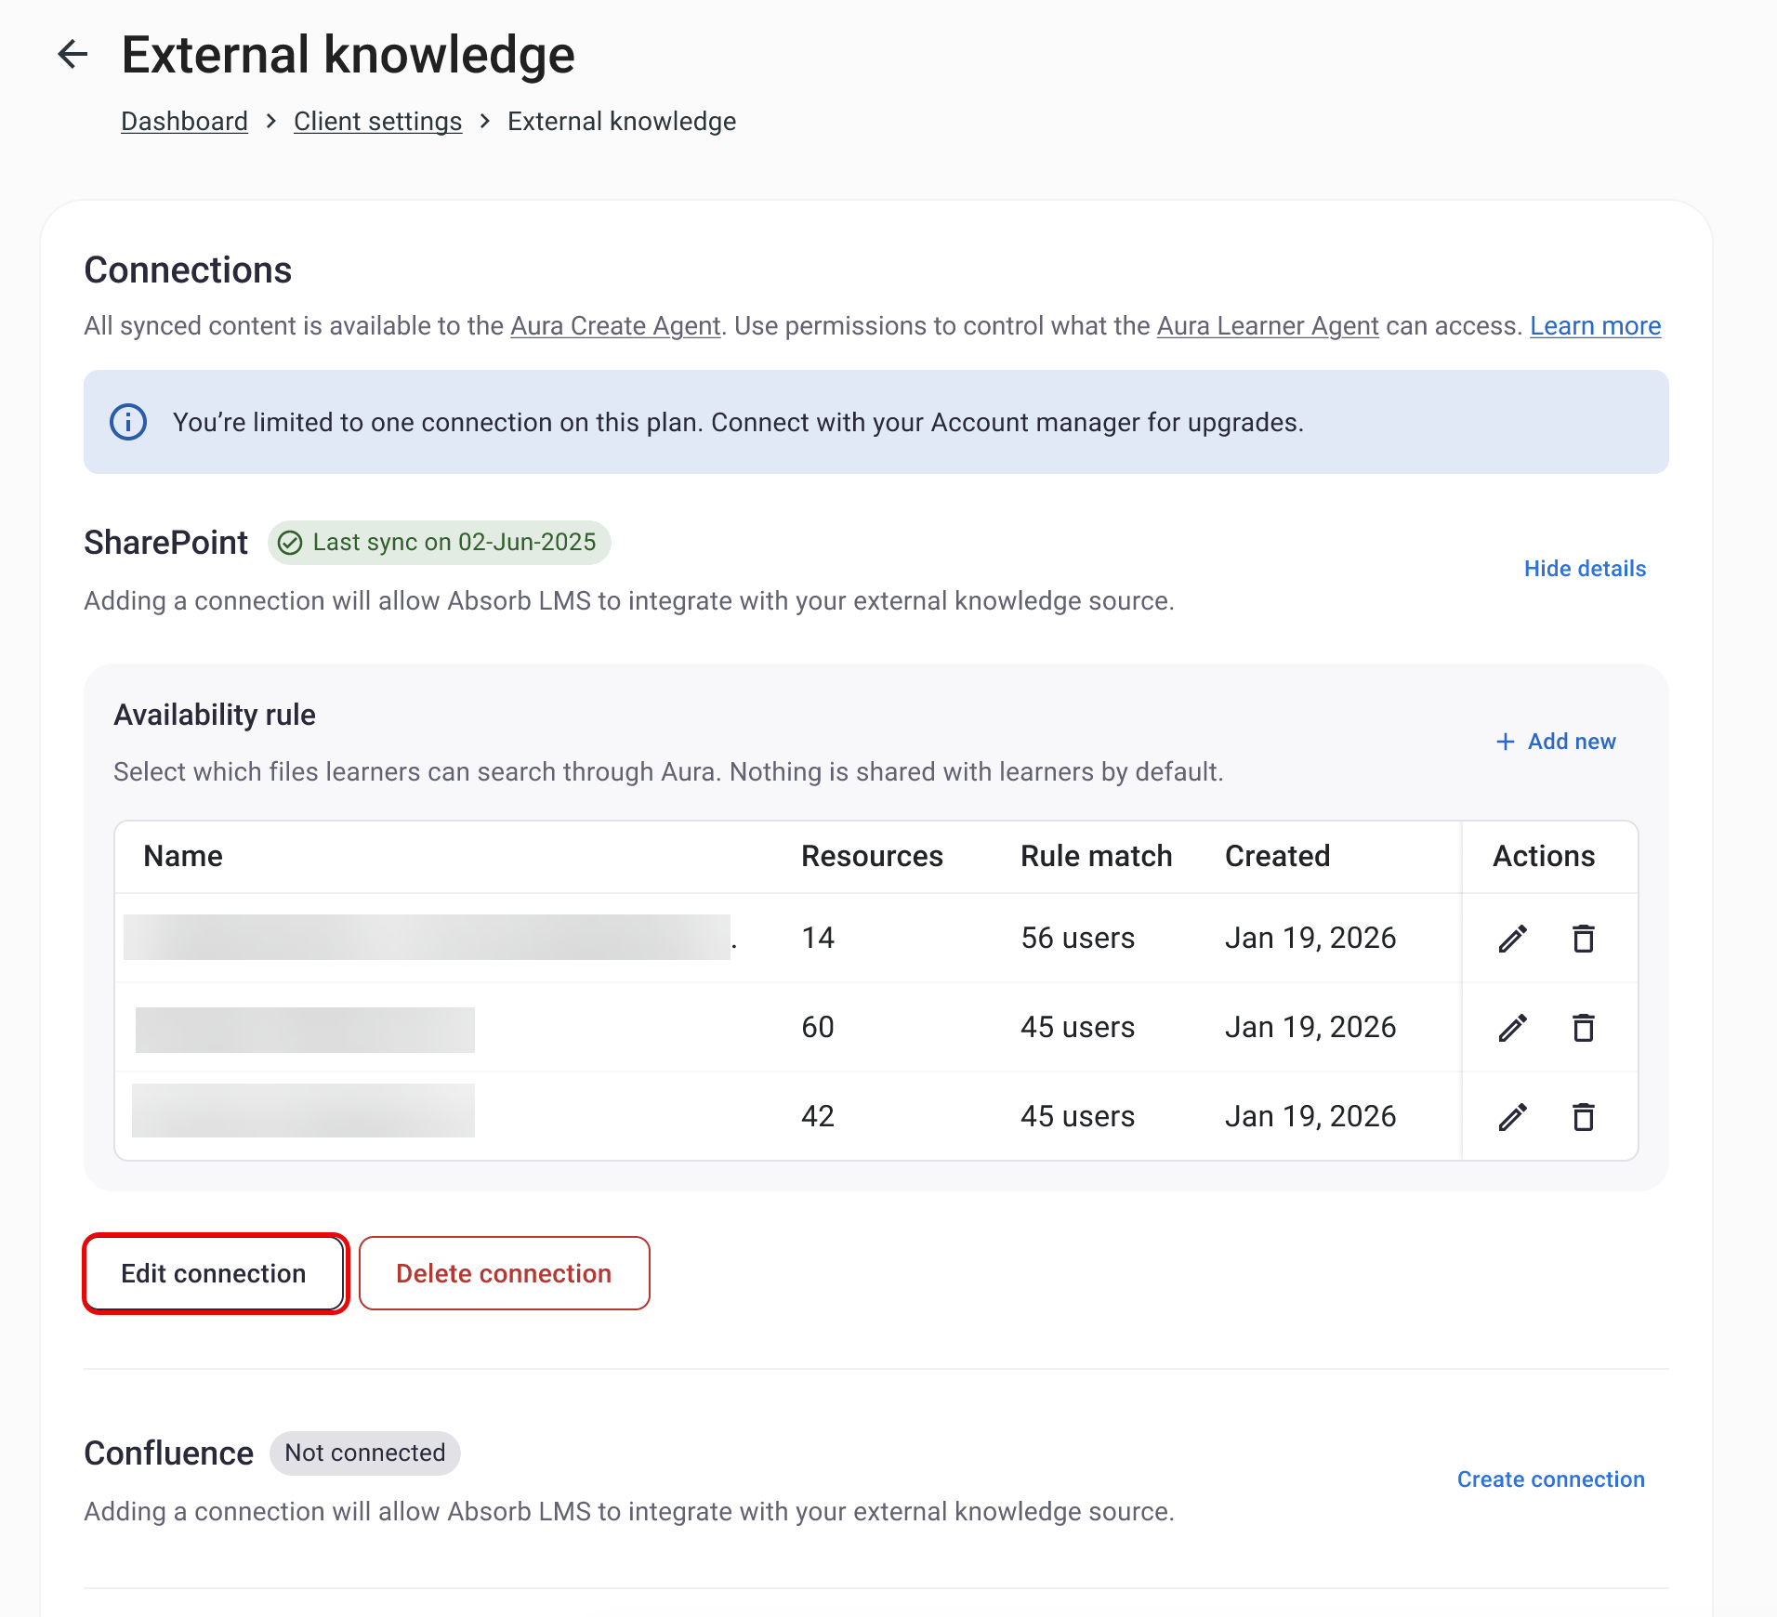Image resolution: width=1777 pixels, height=1617 pixels.
Task: Click the Rule match column header
Action: tap(1096, 856)
